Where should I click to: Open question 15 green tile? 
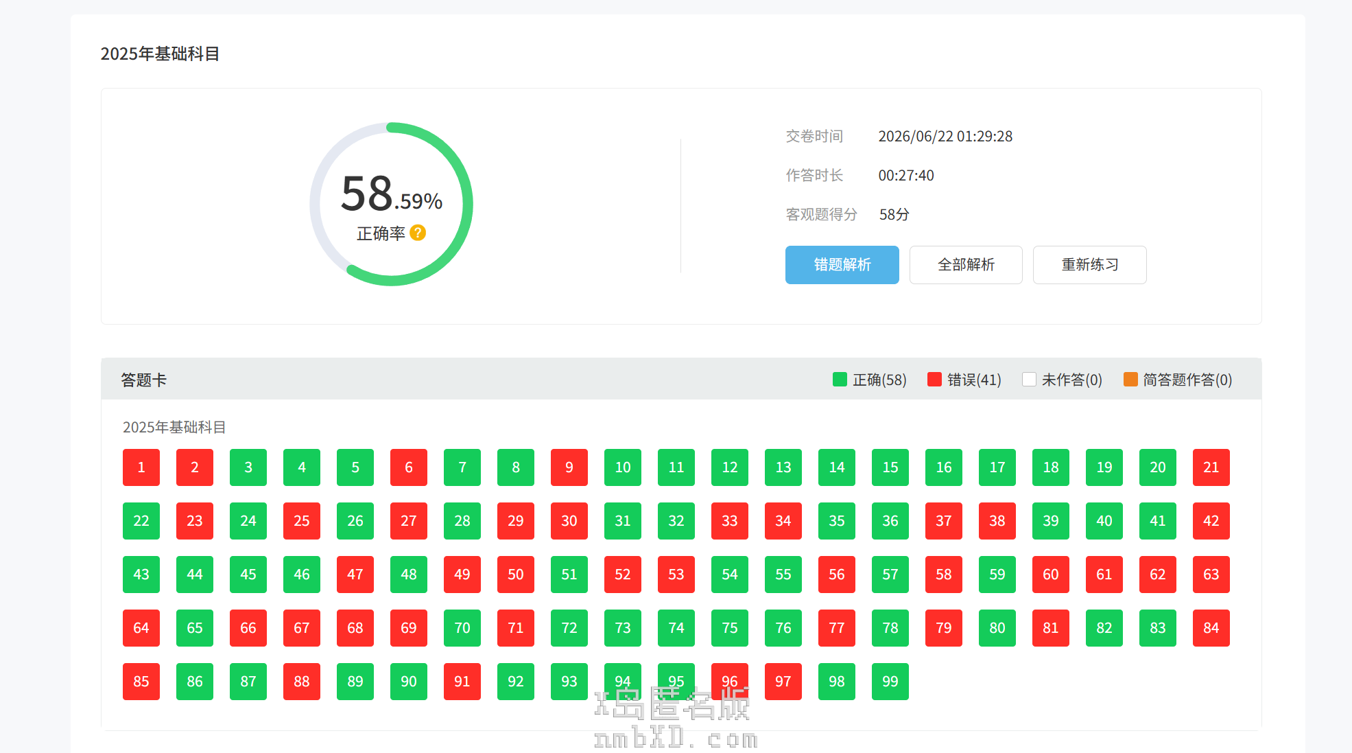[x=890, y=467]
